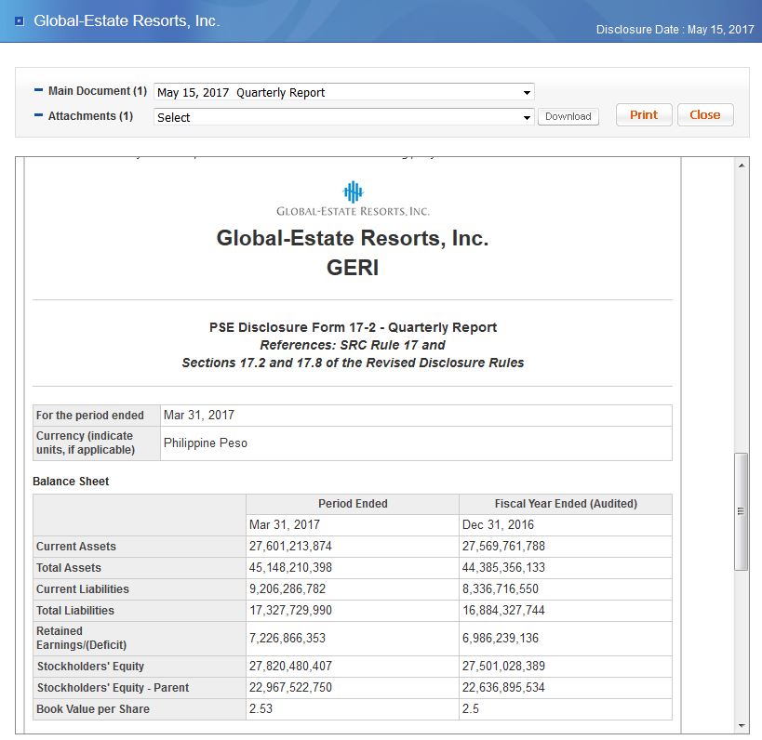Image resolution: width=762 pixels, height=740 pixels.
Task: Click the 'Philippine Peso' currency value
Action: pos(205,443)
